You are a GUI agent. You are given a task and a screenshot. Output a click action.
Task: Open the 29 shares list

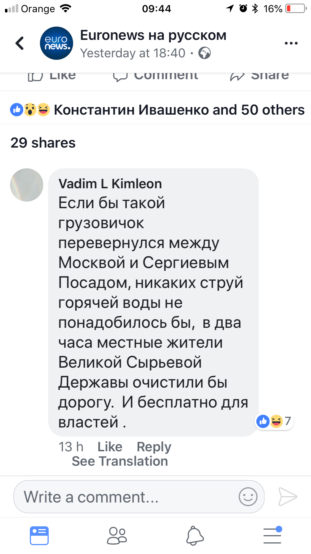pos(43,143)
